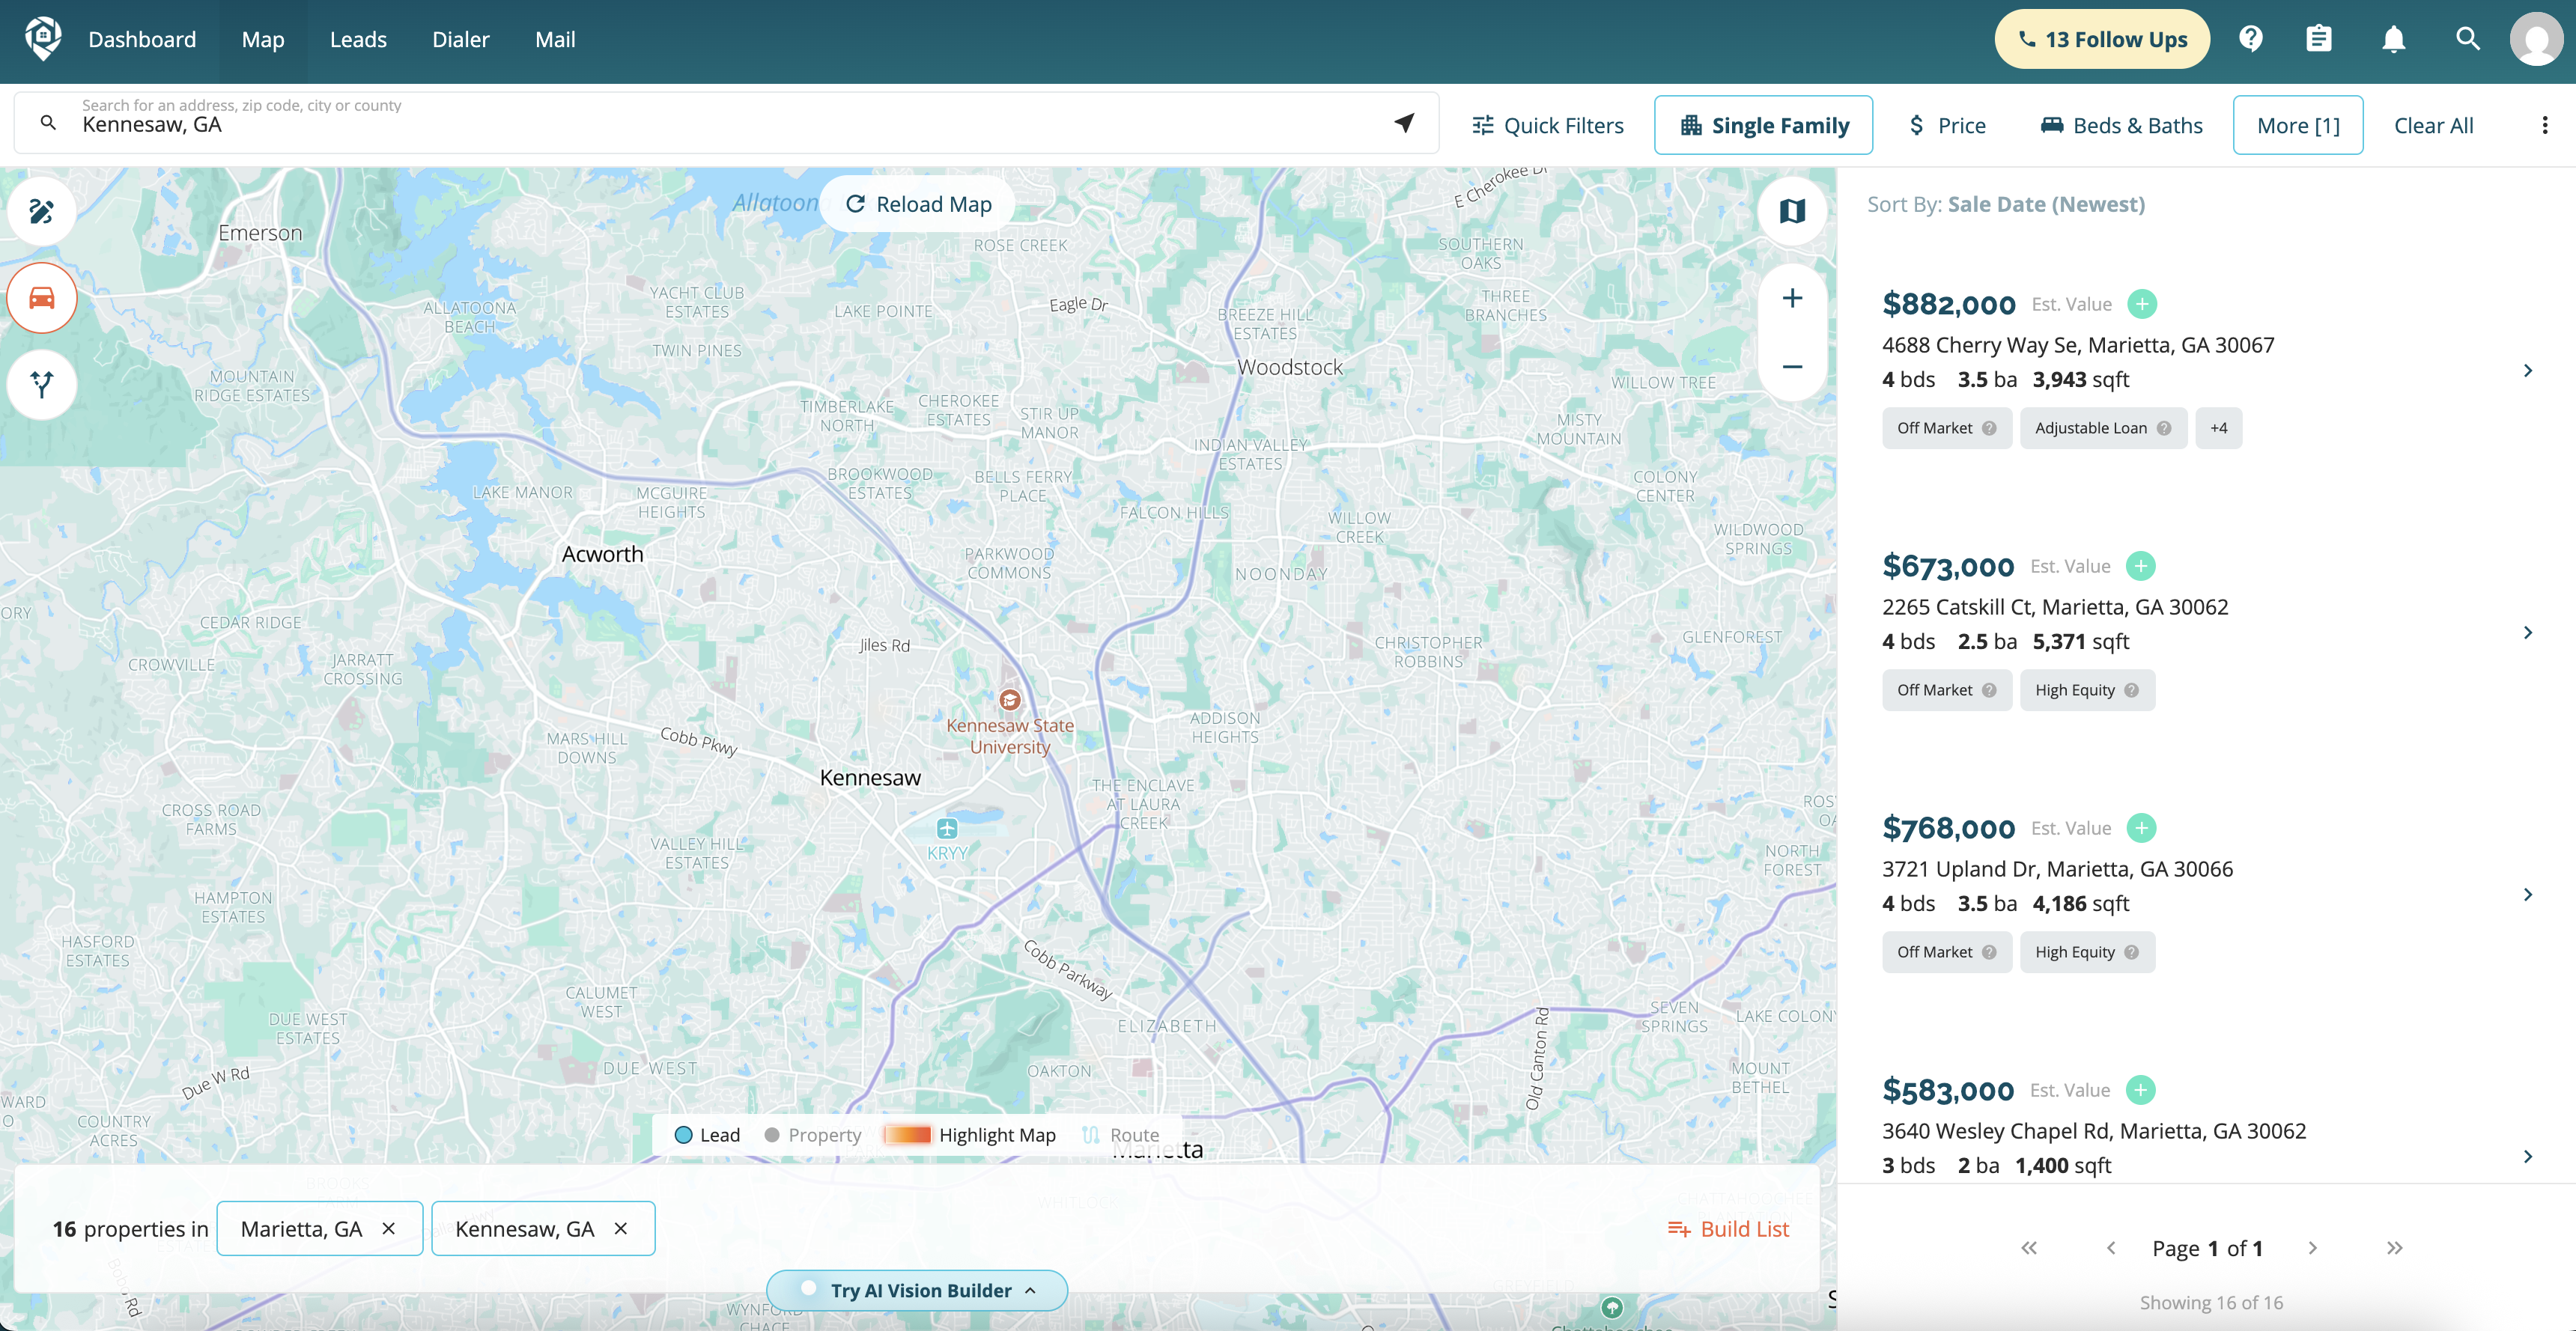Image resolution: width=2576 pixels, height=1331 pixels.
Task: Open the Single Family property type filter
Action: coord(1763,125)
